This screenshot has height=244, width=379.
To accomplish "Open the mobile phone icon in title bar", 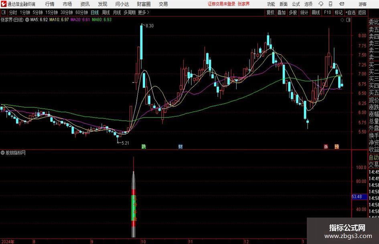I will [x=330, y=4].
